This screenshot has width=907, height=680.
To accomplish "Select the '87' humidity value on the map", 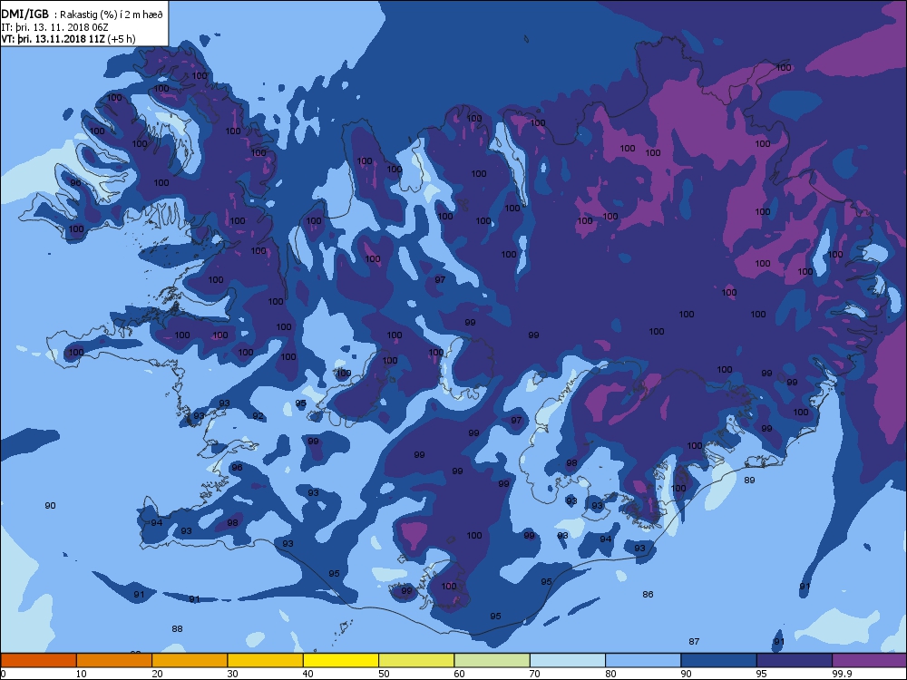I will [694, 641].
